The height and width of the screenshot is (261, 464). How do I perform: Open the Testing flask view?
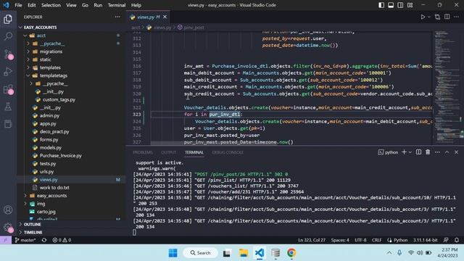8,107
